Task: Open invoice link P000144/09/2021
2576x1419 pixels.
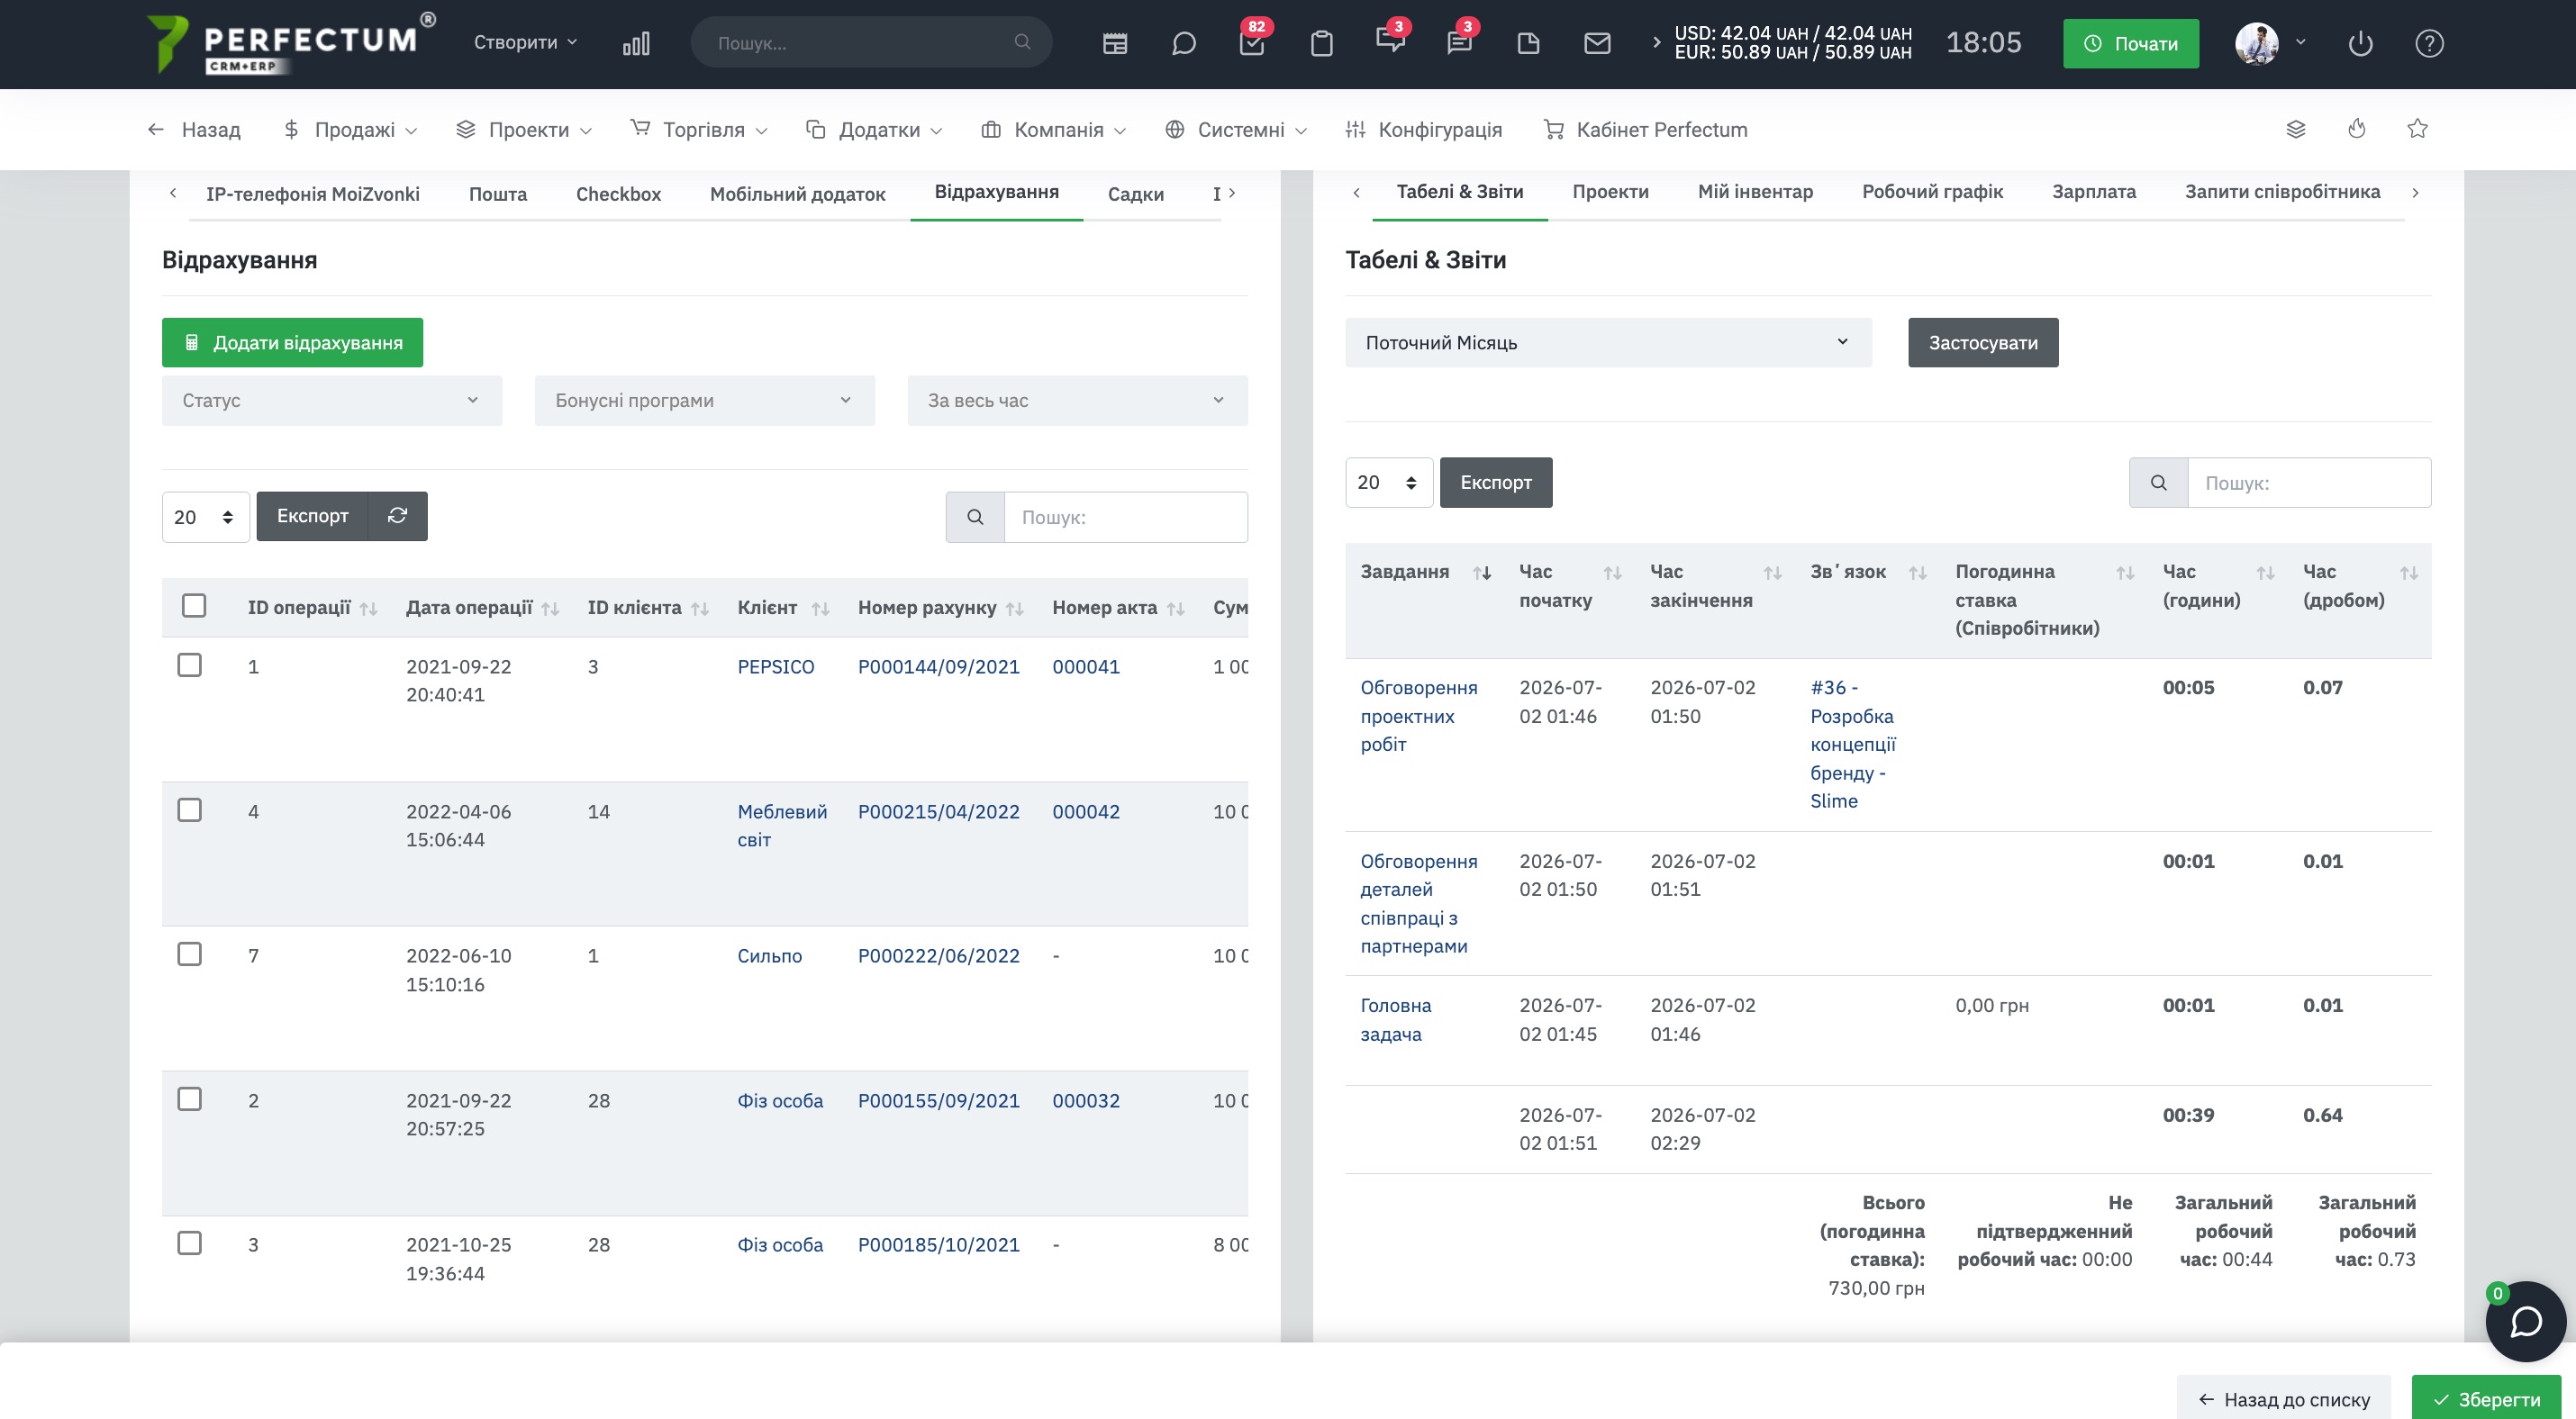Action: point(938,665)
